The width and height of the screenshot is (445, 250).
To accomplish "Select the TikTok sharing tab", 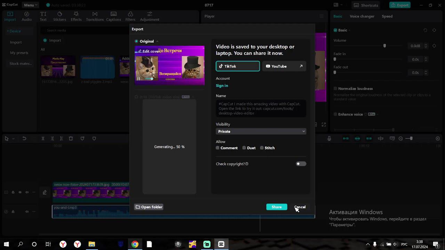I will point(238,66).
